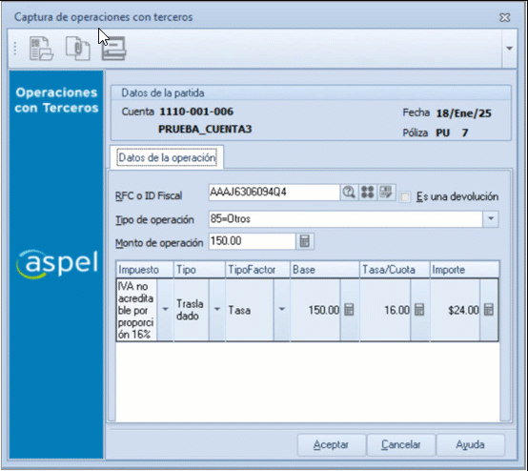Click the Aceptar button
The height and width of the screenshot is (471, 528).
point(332,444)
